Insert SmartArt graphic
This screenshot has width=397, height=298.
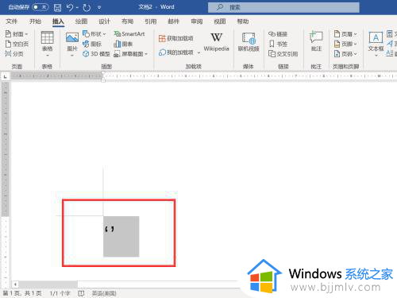[x=129, y=34]
